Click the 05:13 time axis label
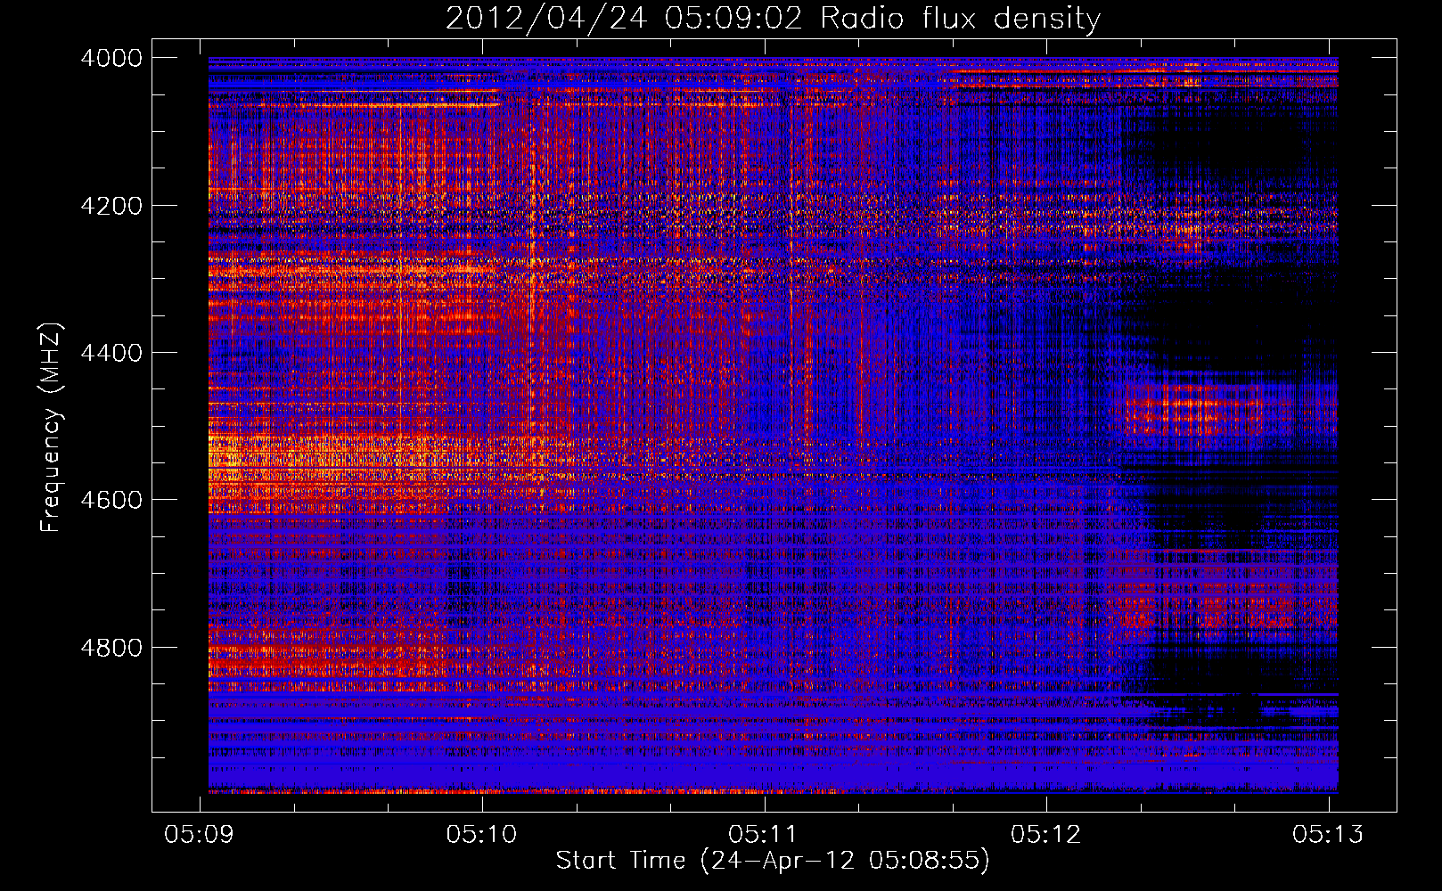Image resolution: width=1442 pixels, height=891 pixels. click(1328, 834)
